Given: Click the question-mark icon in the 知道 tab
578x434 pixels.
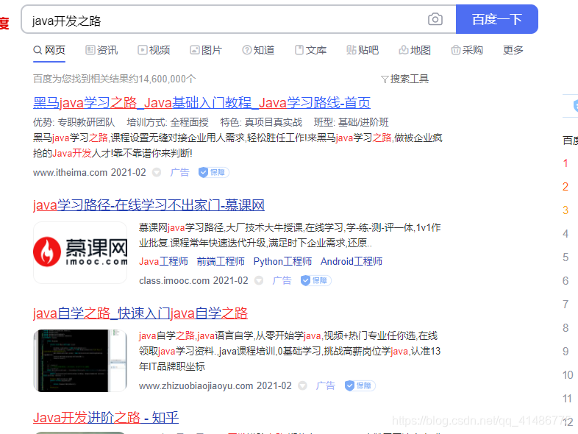Looking at the screenshot, I should click(x=246, y=50).
